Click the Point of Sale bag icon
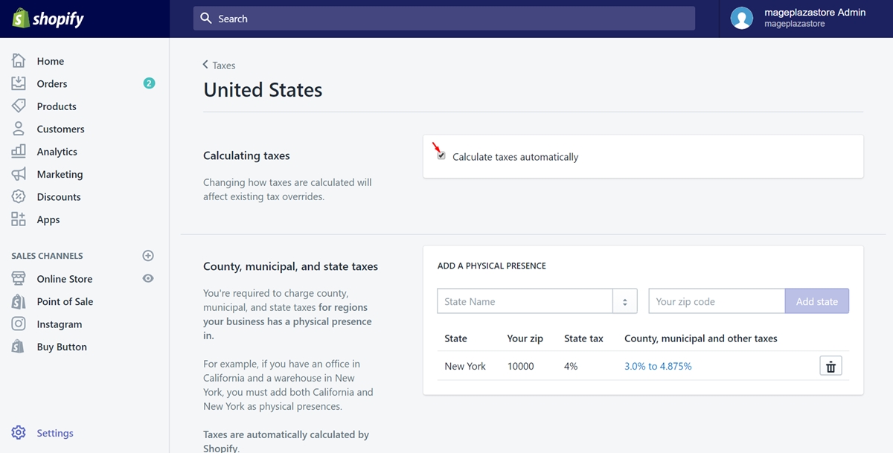893x453 pixels. tap(19, 301)
